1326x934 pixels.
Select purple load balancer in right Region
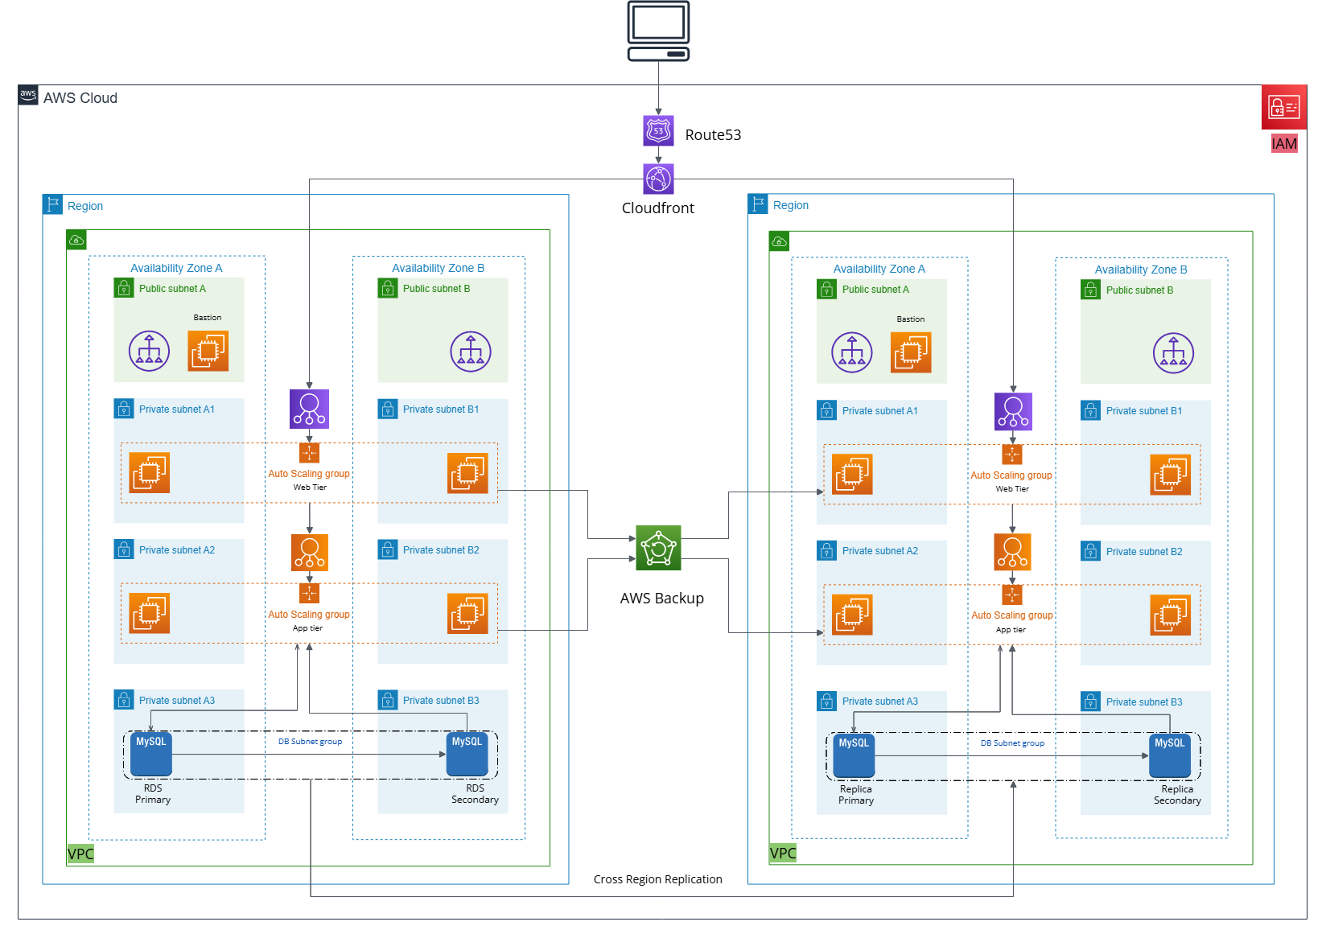coord(1013,411)
